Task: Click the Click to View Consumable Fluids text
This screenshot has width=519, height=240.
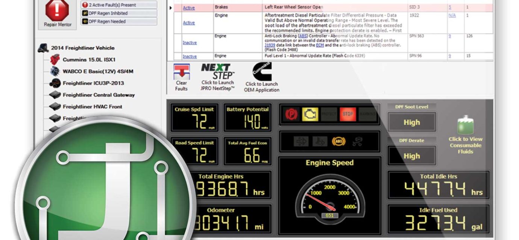Action: point(465,145)
